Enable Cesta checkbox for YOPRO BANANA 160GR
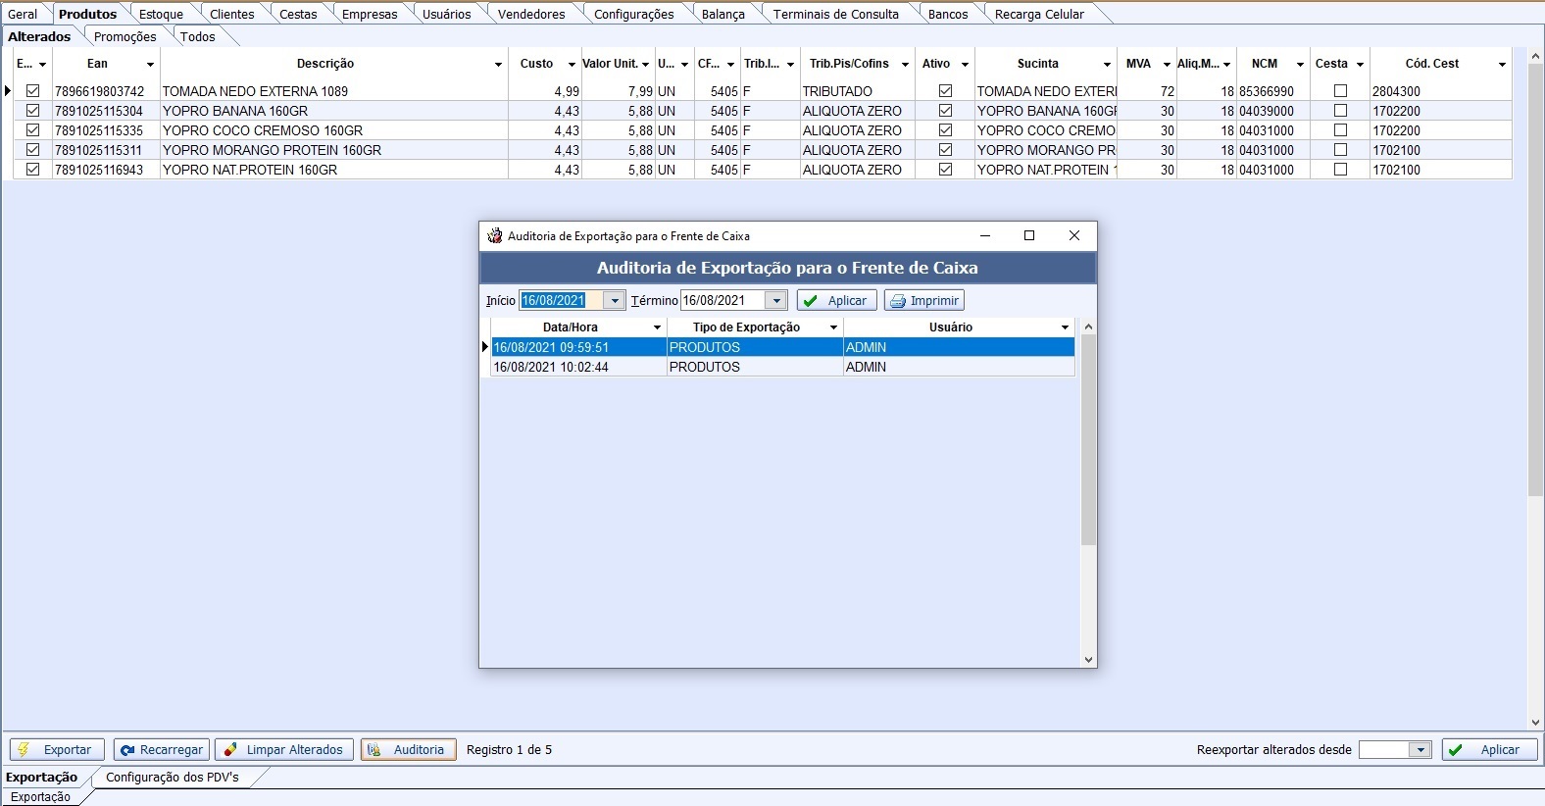The width and height of the screenshot is (1545, 806). click(x=1340, y=111)
